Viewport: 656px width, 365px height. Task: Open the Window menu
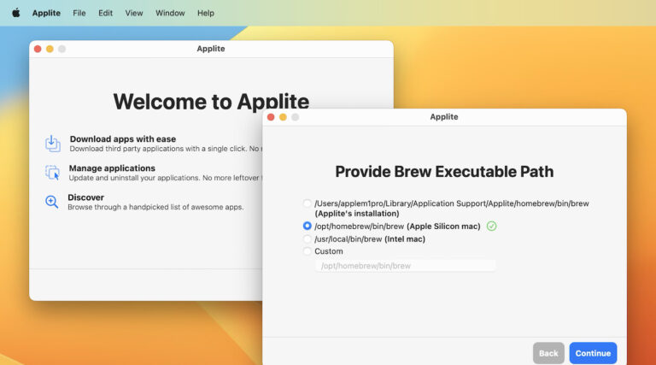pos(170,13)
